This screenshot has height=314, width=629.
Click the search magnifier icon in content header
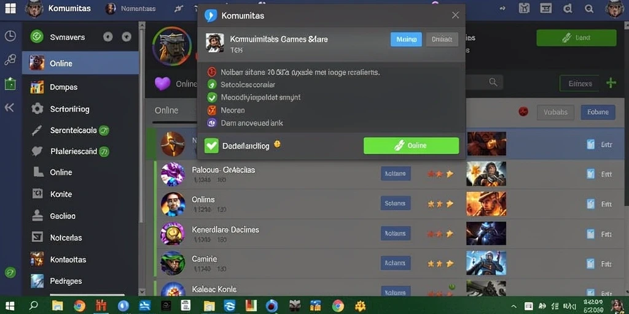coord(493,82)
